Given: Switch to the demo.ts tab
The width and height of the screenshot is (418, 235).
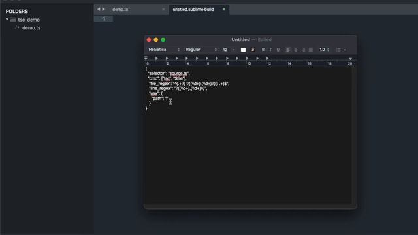Looking at the screenshot, I should 120,10.
